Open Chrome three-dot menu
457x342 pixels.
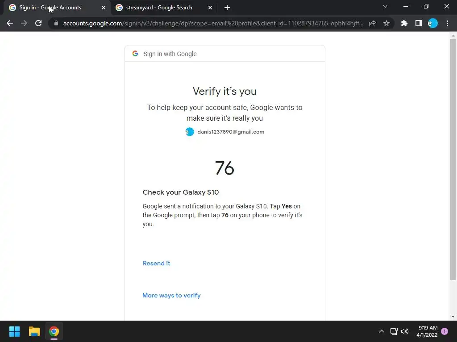point(447,23)
